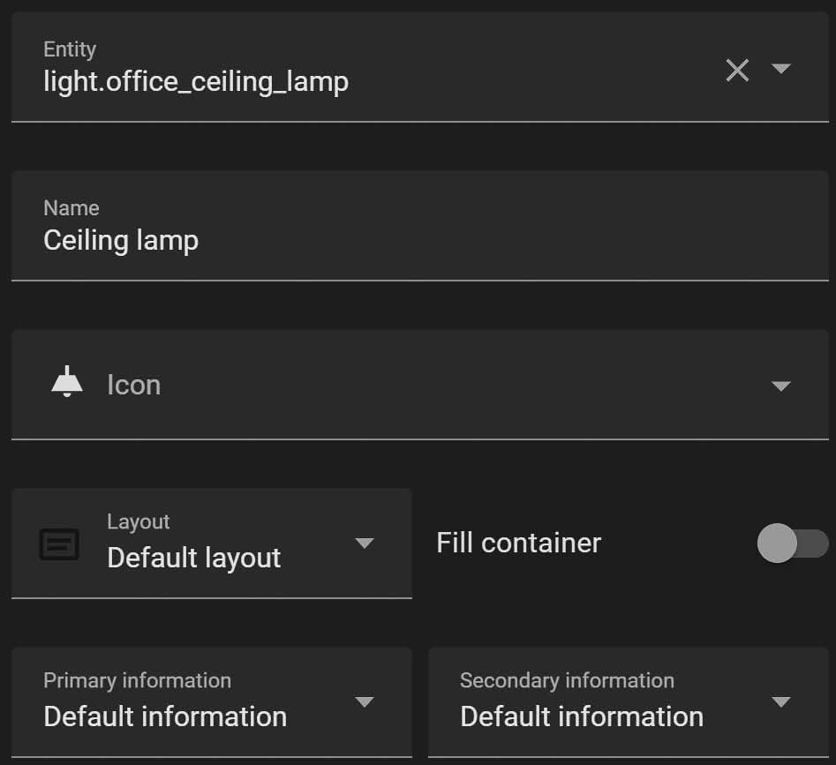Click the Name field label
This screenshot has height=765, width=836.
click(x=72, y=207)
